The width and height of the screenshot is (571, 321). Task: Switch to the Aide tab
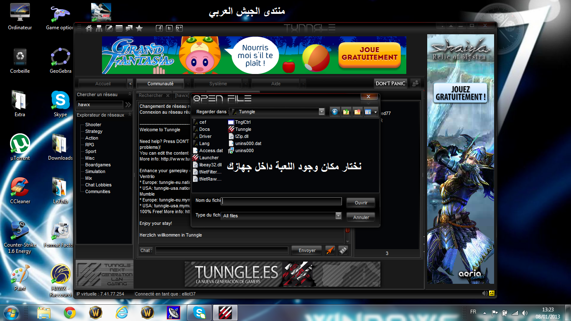click(x=276, y=84)
